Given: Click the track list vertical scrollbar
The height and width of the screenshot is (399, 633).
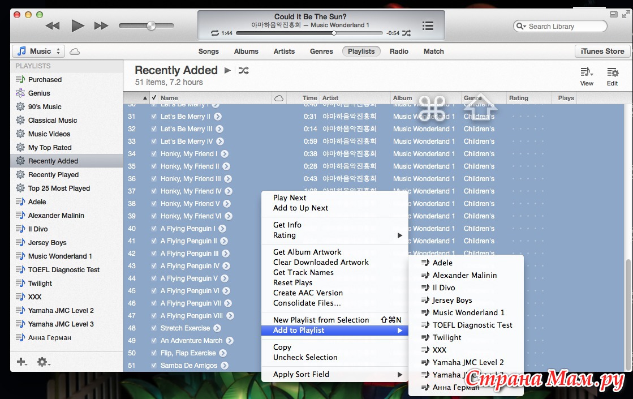Looking at the screenshot, I should coord(628,315).
